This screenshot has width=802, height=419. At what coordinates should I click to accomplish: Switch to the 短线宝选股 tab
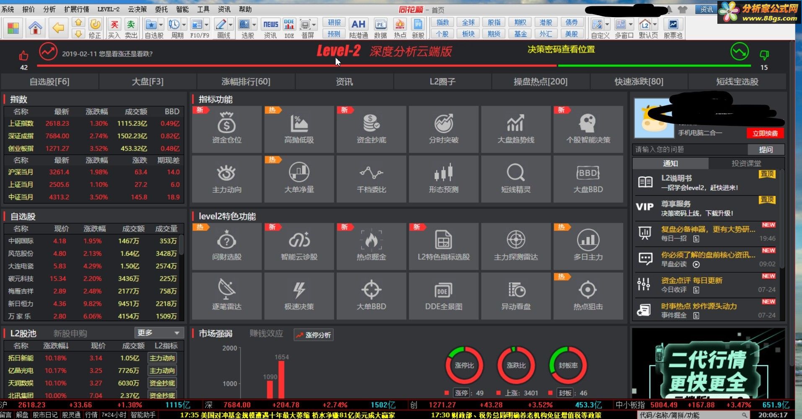point(737,82)
